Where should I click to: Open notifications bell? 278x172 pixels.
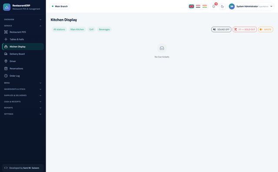tap(214, 7)
